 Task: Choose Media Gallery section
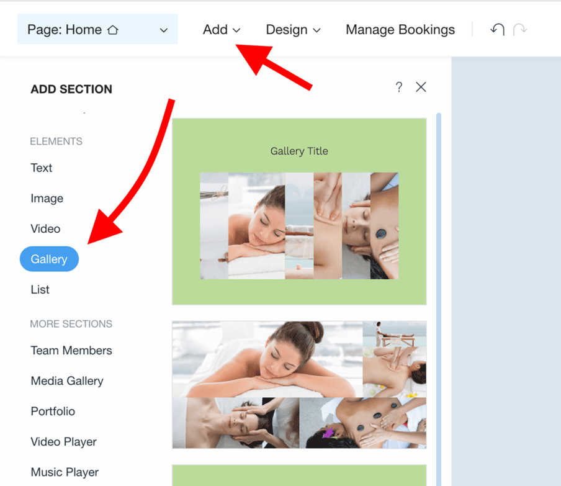click(67, 380)
